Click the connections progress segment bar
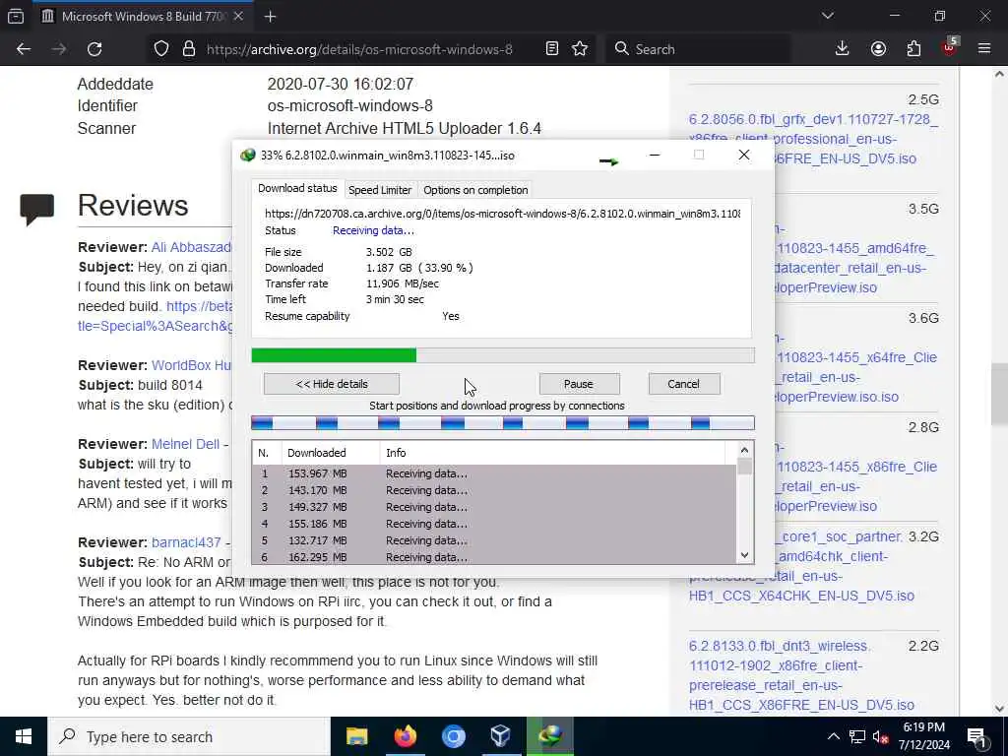 click(x=503, y=422)
